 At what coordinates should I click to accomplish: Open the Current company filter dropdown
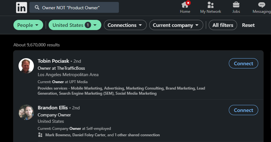176,25
